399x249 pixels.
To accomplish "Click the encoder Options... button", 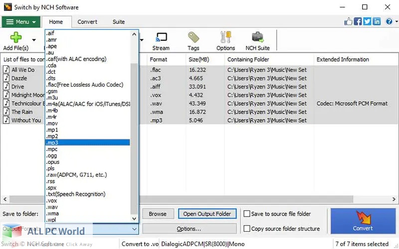I will coord(190,229).
